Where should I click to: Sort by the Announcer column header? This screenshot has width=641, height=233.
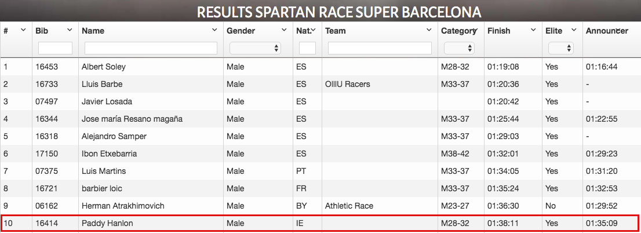(607, 31)
